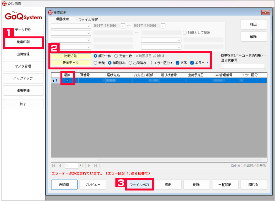Image resolution: width=275 pixels, height=201 pixels.
Task: Click the ファイル出力 button
Action: tap(139, 184)
